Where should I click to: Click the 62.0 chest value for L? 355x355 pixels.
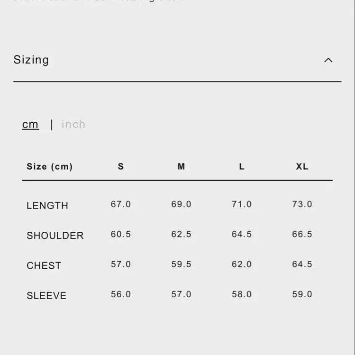(x=242, y=264)
